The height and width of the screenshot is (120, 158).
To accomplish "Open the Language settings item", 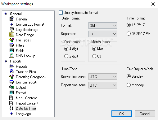I will coord(23,114).
